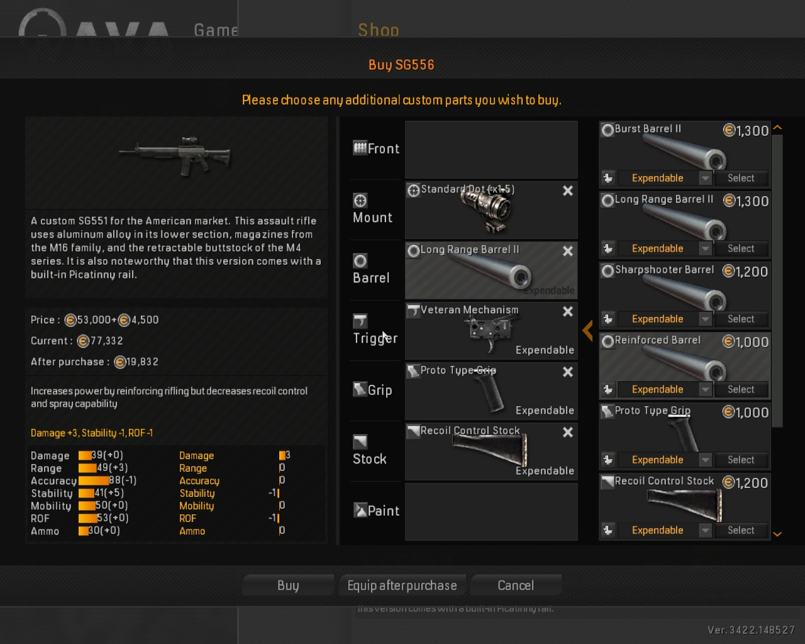Switch to the Front parts category

(x=376, y=149)
